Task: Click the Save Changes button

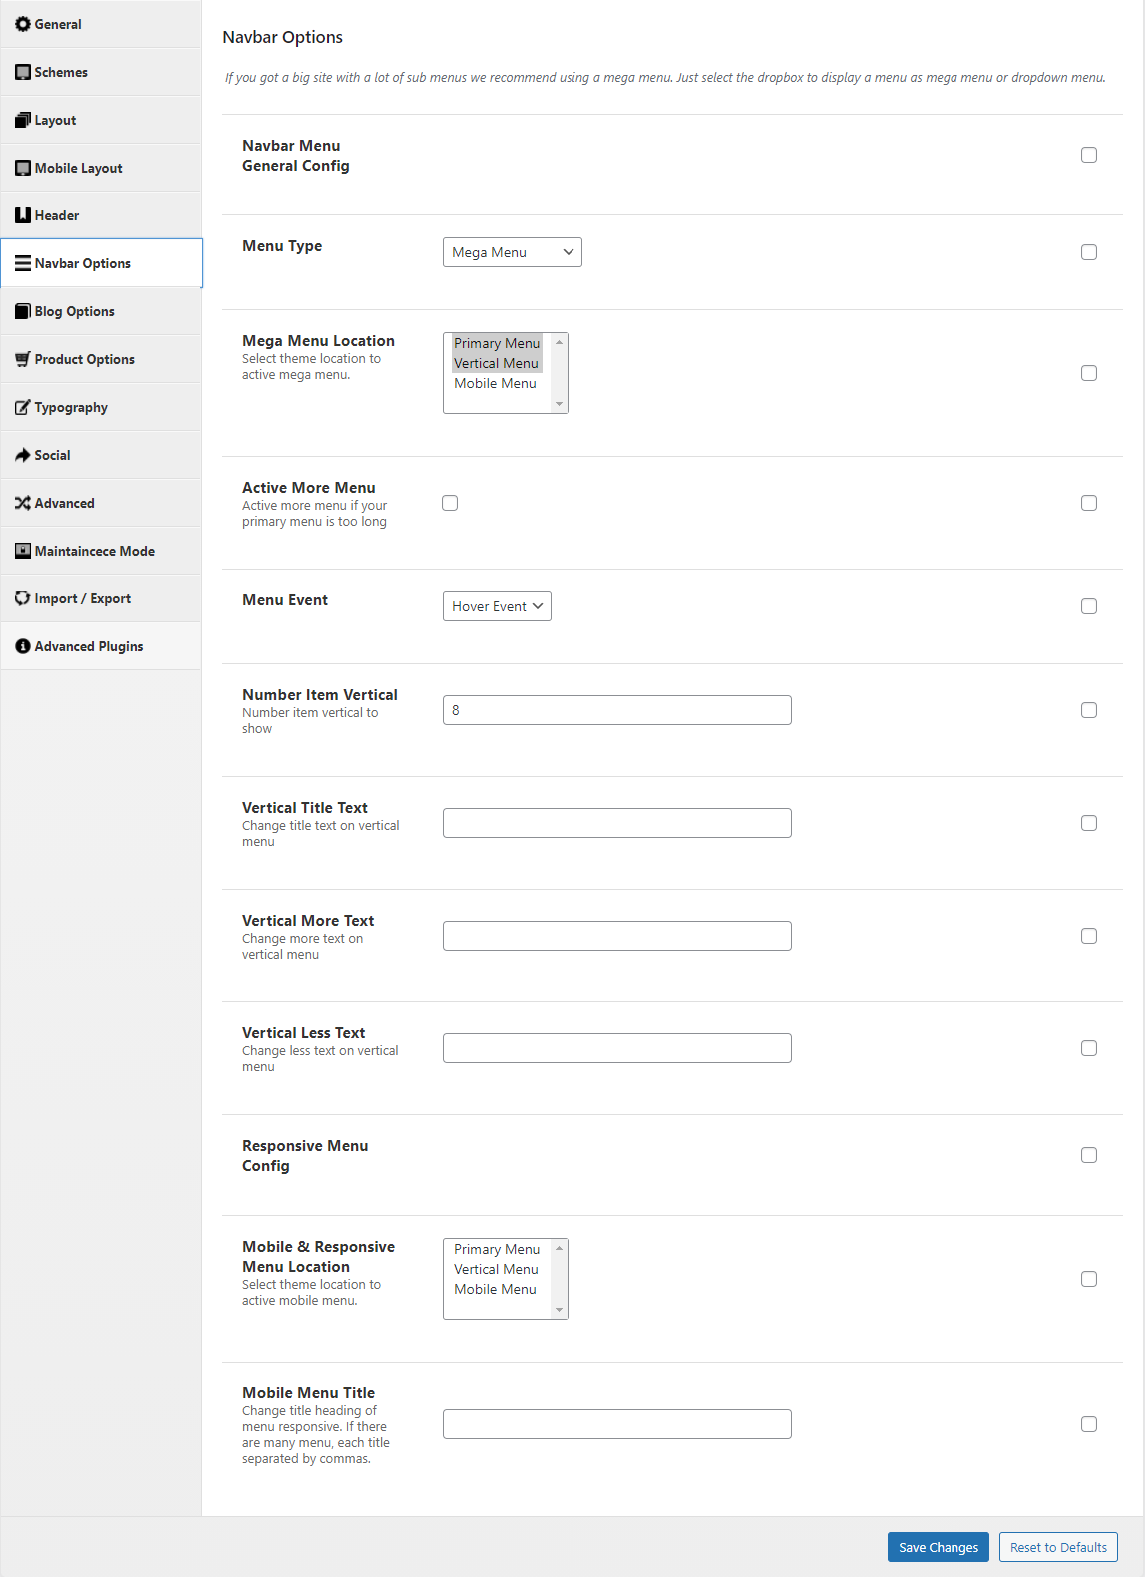Action: click(939, 1547)
